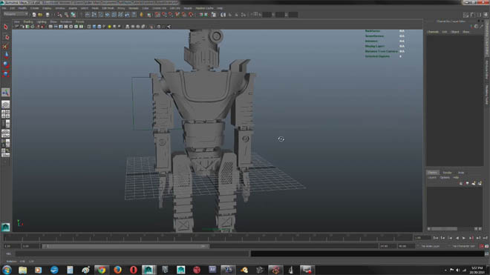This screenshot has width=490, height=275.
Task: Switch to Persp/Outliner layout
Action: tap(6, 124)
